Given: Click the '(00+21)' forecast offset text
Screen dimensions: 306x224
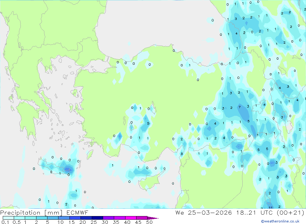Looking at the screenshot, I should click(291, 212).
